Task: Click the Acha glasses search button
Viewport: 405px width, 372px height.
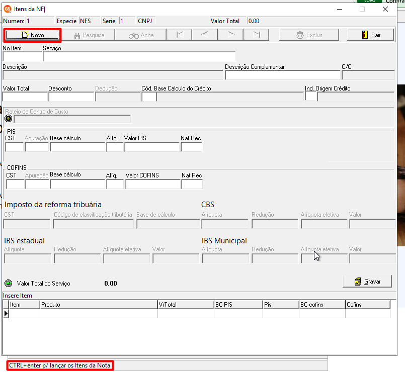Action: pos(141,35)
